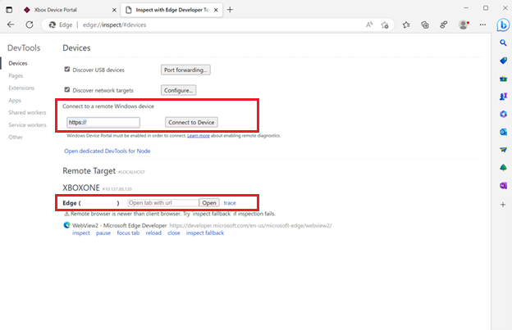Click the Configure button

(x=178, y=90)
